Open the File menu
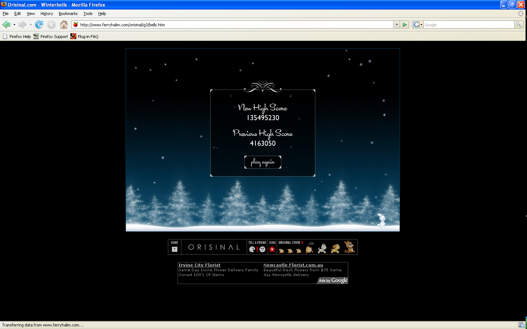The image size is (527, 329). click(5, 14)
